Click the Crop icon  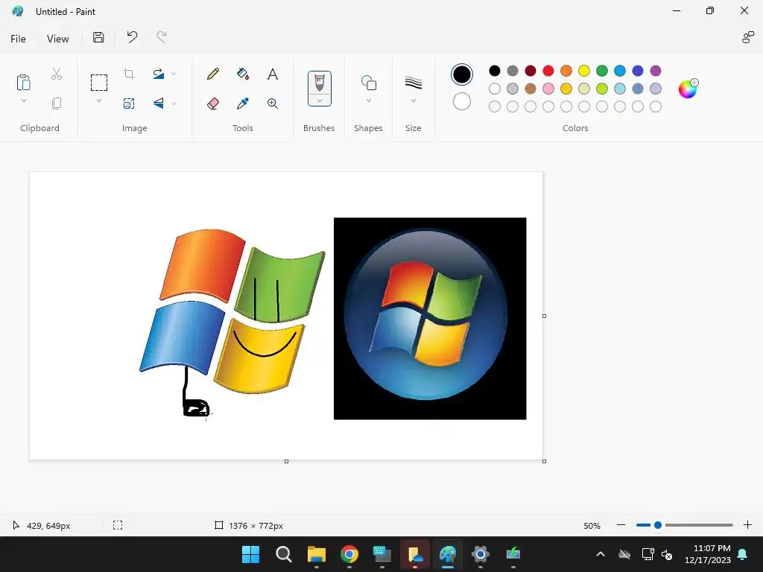pos(129,74)
